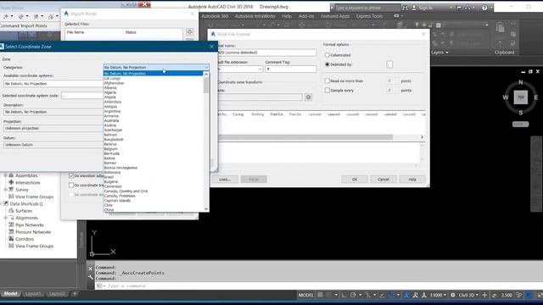Click the Pressure Networks tree icon
The width and height of the screenshot is (543, 305).
(x=11, y=231)
